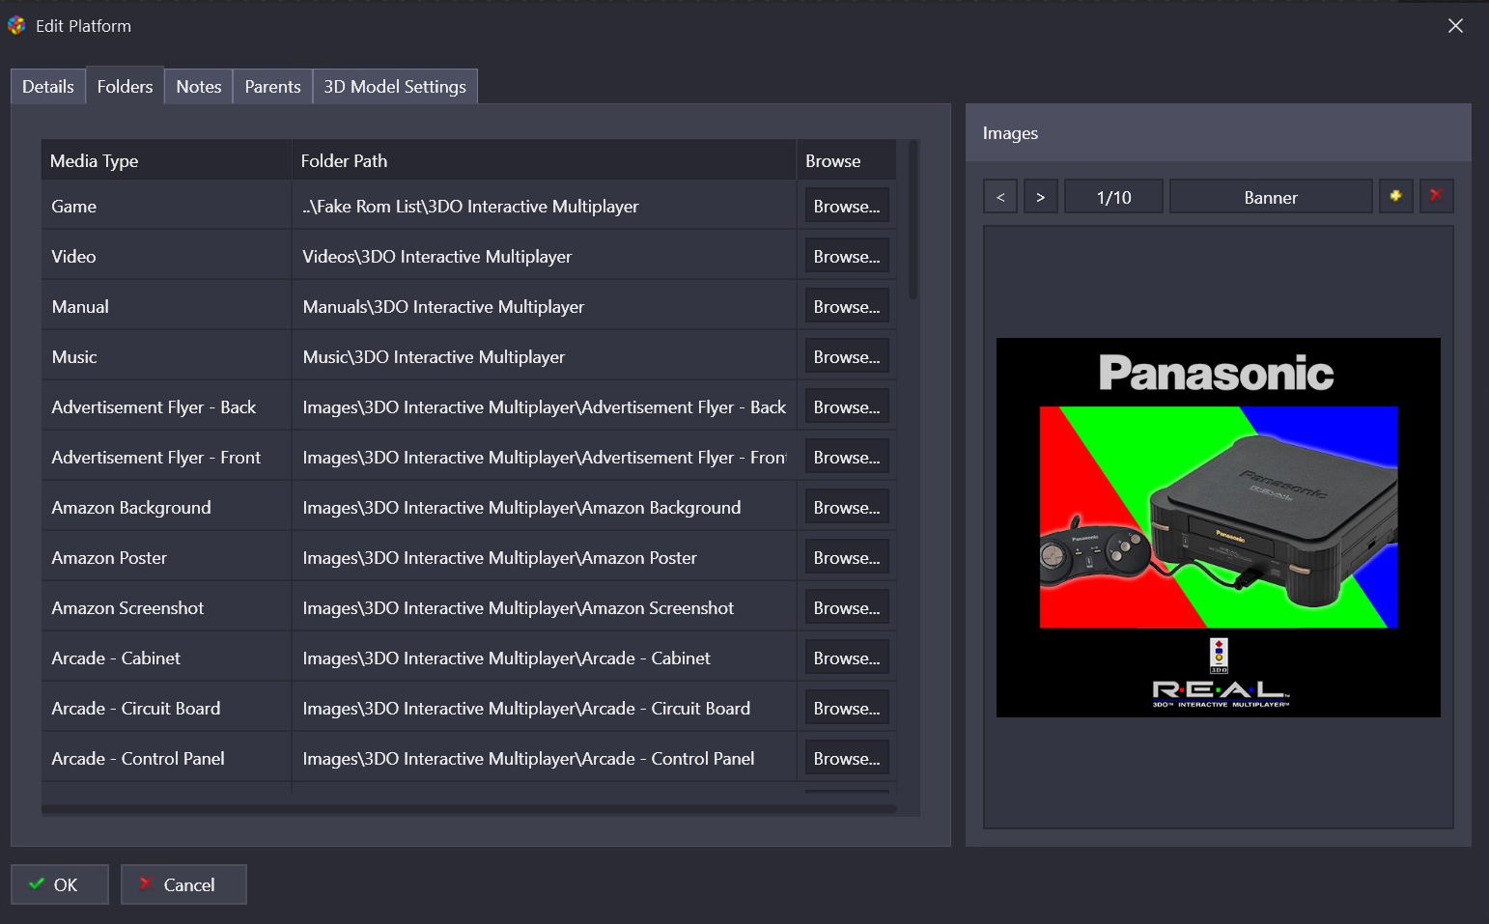Screen dimensions: 1489x924
Task: Click the 1/10 image counter
Action: coord(1113,196)
